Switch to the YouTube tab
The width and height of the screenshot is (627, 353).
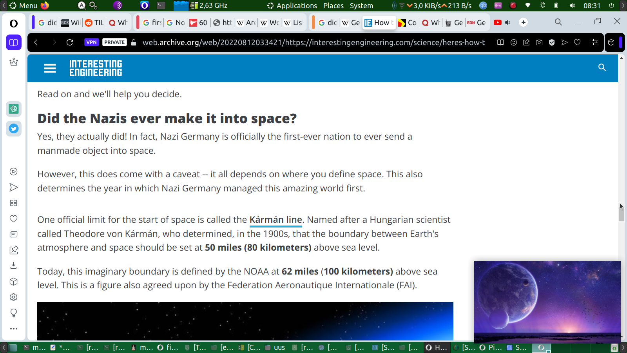(498, 23)
